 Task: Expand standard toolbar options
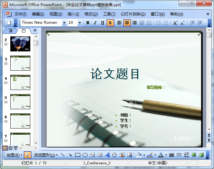point(16,23)
